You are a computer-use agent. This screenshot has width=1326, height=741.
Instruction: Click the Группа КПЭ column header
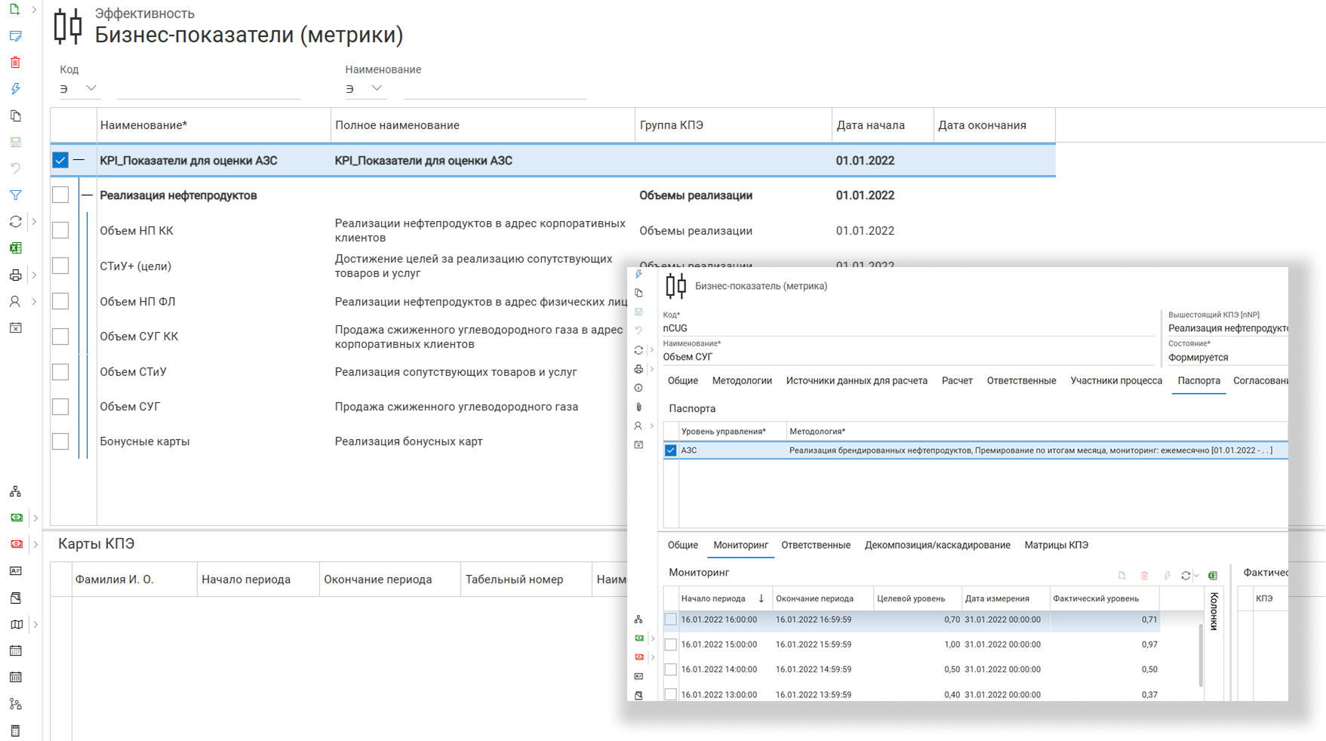(733, 125)
